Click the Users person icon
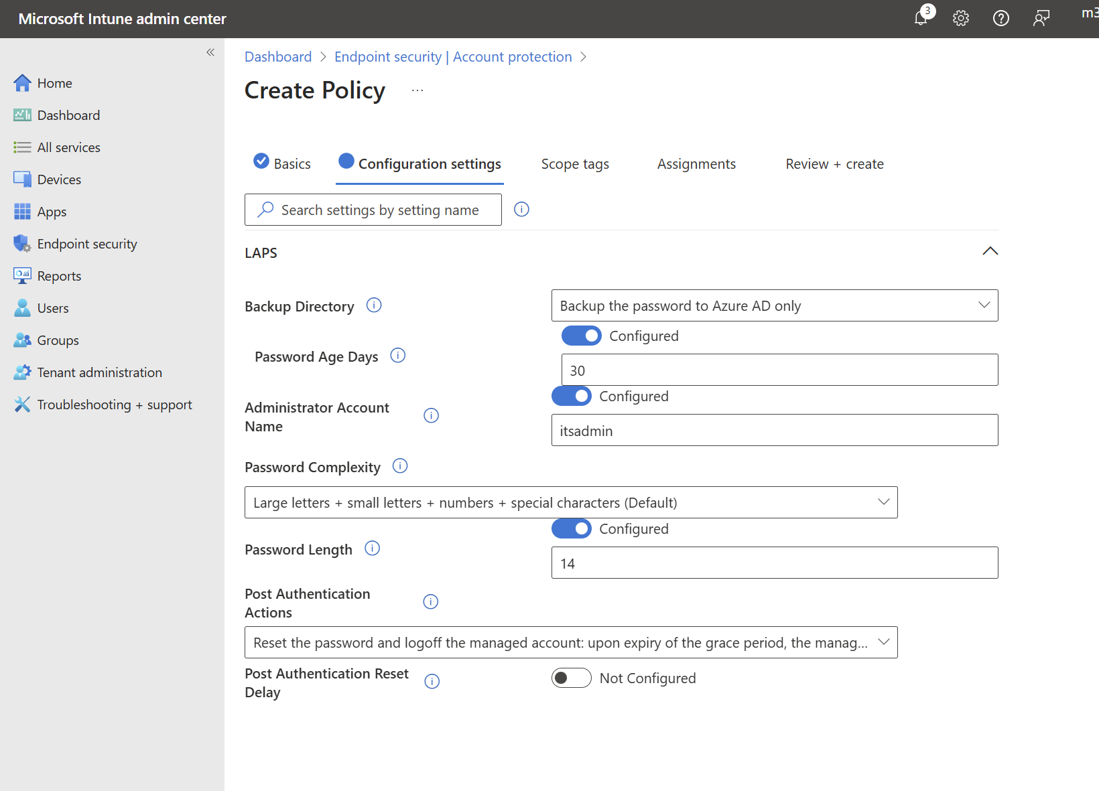 coord(22,308)
